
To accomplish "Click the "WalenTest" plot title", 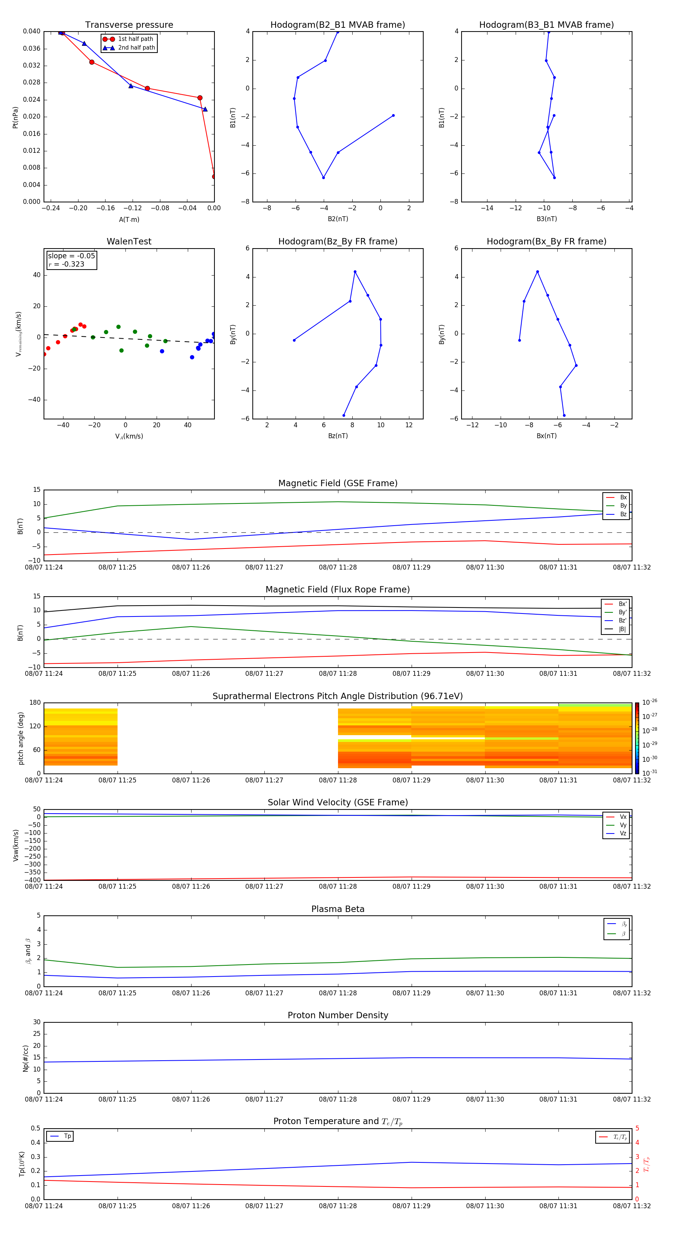I will tap(129, 241).
